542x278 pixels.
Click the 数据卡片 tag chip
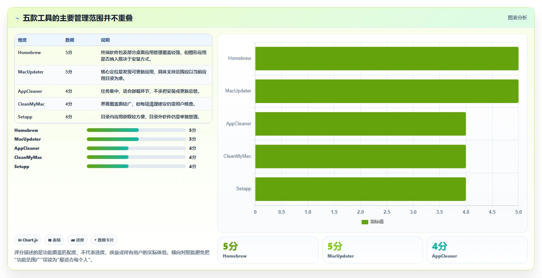click(104, 240)
